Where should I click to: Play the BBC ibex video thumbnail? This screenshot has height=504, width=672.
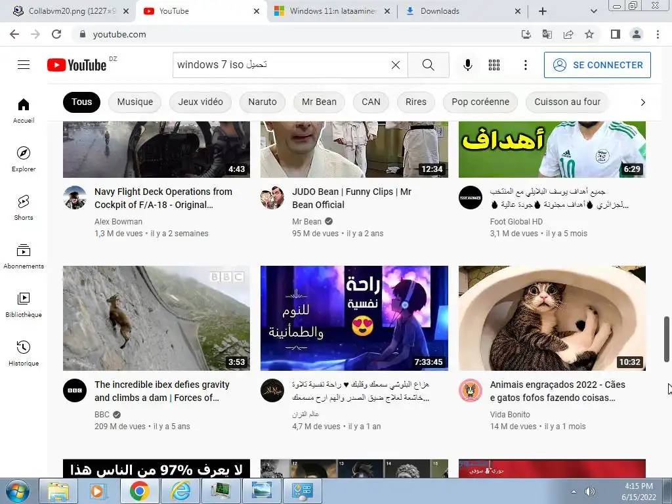(156, 318)
